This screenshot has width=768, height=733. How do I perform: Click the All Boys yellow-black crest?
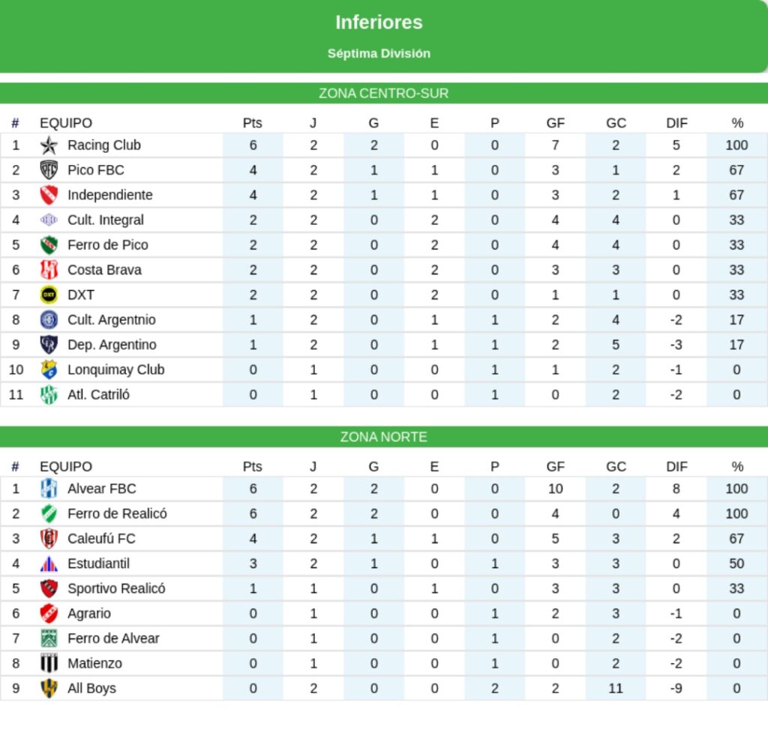click(x=49, y=688)
